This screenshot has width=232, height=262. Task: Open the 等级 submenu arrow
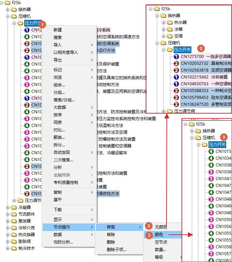(x=180, y=257)
